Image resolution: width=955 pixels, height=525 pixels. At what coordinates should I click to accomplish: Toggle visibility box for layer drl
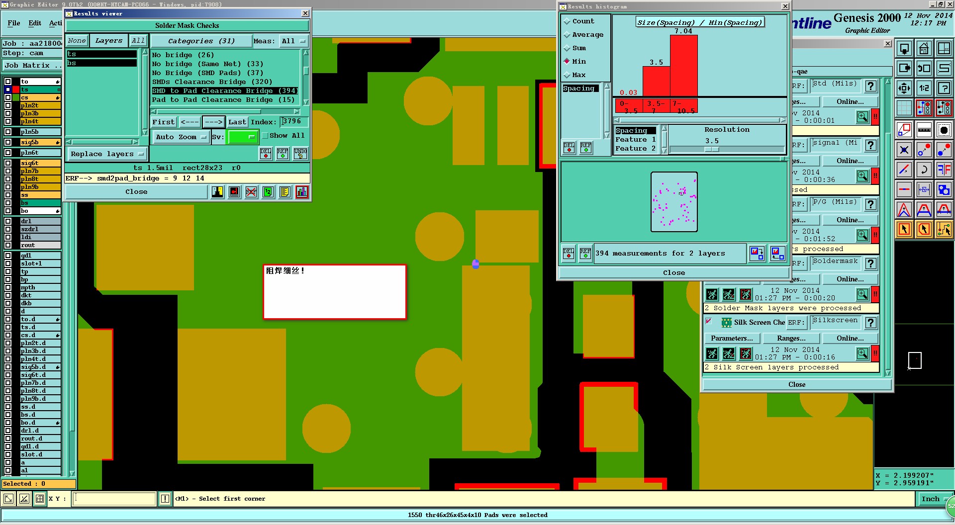click(x=8, y=221)
